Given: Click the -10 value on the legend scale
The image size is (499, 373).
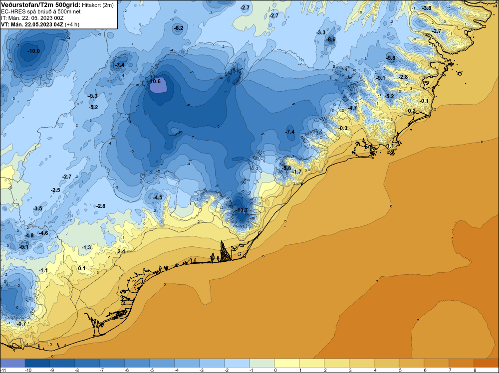Looking at the screenshot, I should [28, 370].
